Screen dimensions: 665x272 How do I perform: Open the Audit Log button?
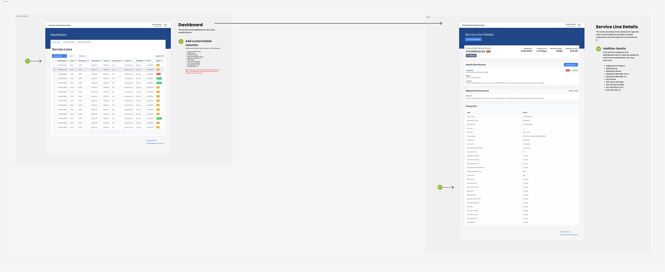coord(471,56)
